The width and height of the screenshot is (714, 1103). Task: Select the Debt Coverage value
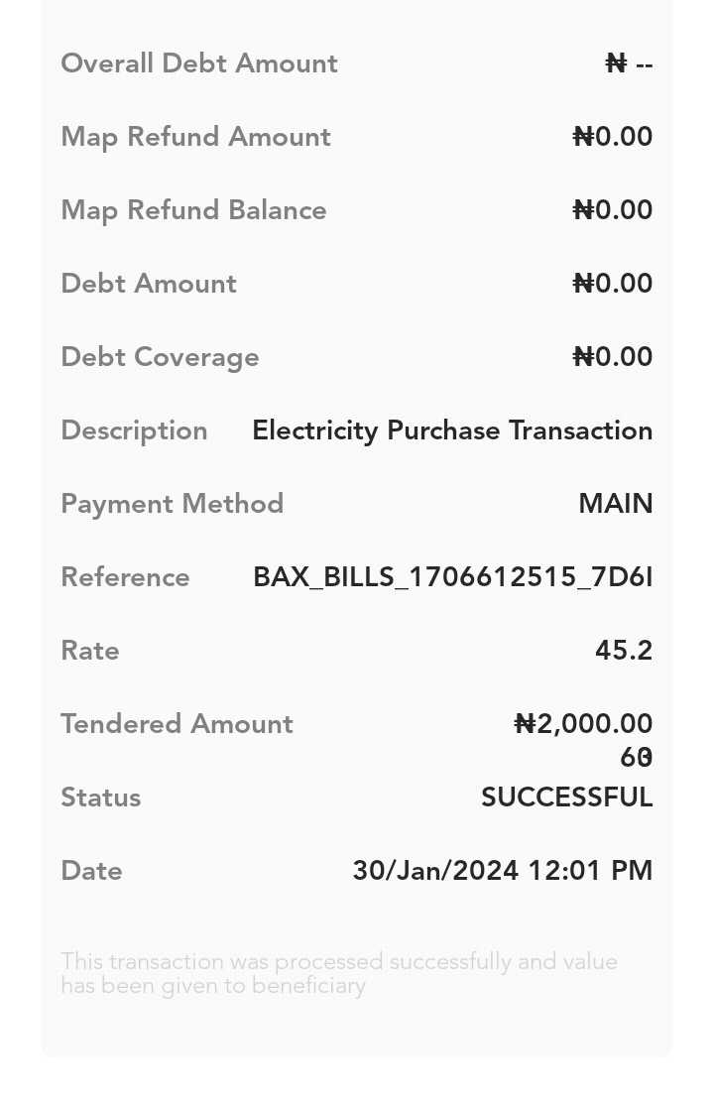(x=613, y=357)
